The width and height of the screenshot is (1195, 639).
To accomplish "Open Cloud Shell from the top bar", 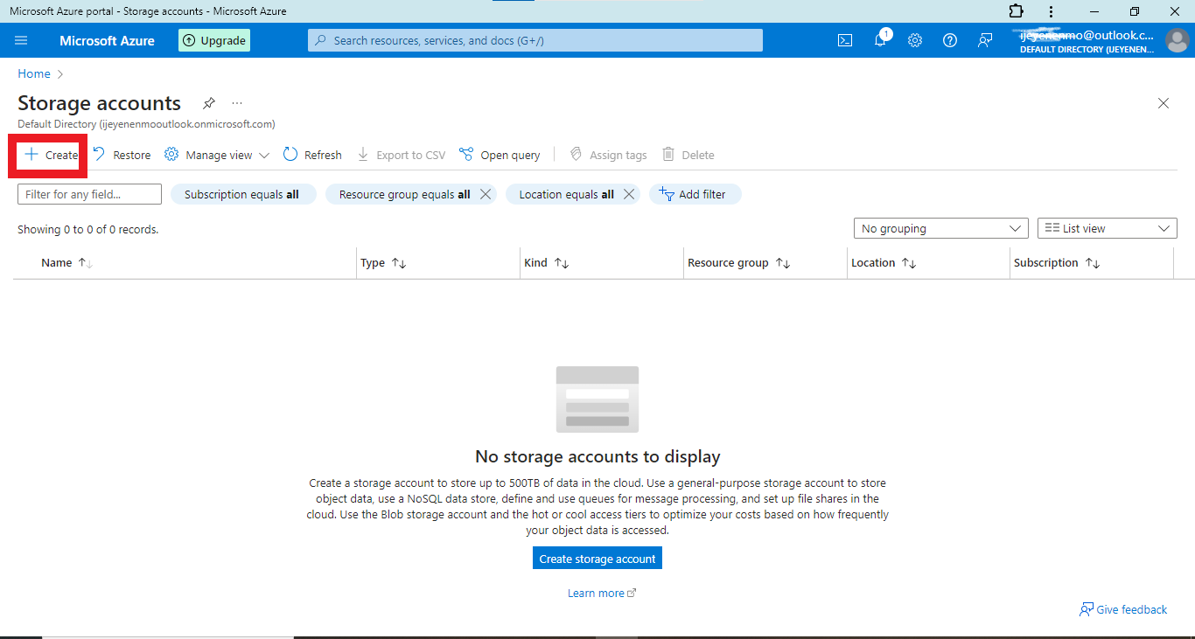I will [x=845, y=40].
